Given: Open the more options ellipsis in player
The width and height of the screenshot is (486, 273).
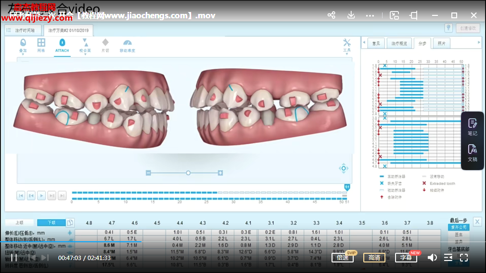Looking at the screenshot, I should tap(370, 15).
